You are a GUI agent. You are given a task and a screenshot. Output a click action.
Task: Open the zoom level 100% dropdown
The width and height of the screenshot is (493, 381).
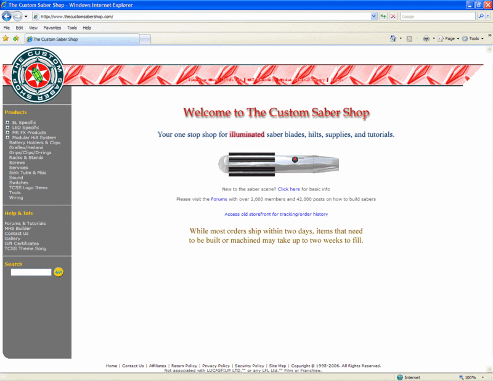click(x=473, y=377)
